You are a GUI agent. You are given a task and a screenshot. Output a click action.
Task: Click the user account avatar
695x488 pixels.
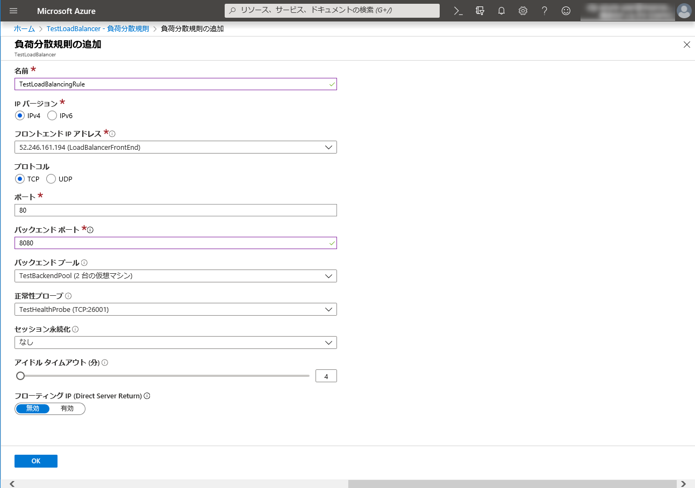684,11
